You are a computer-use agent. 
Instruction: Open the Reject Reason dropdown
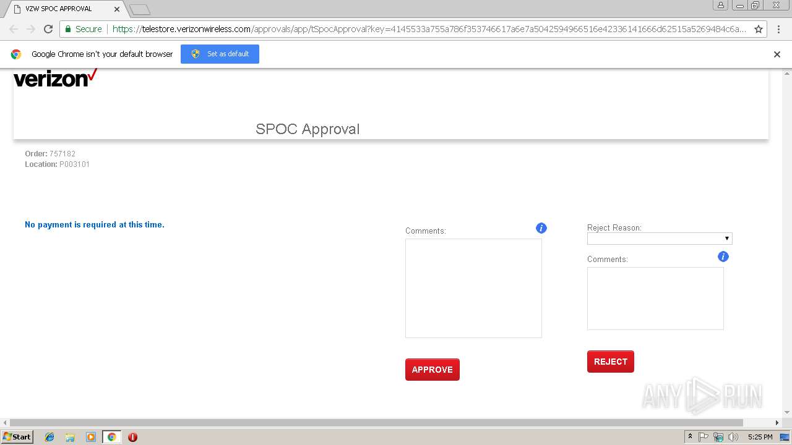coord(660,239)
